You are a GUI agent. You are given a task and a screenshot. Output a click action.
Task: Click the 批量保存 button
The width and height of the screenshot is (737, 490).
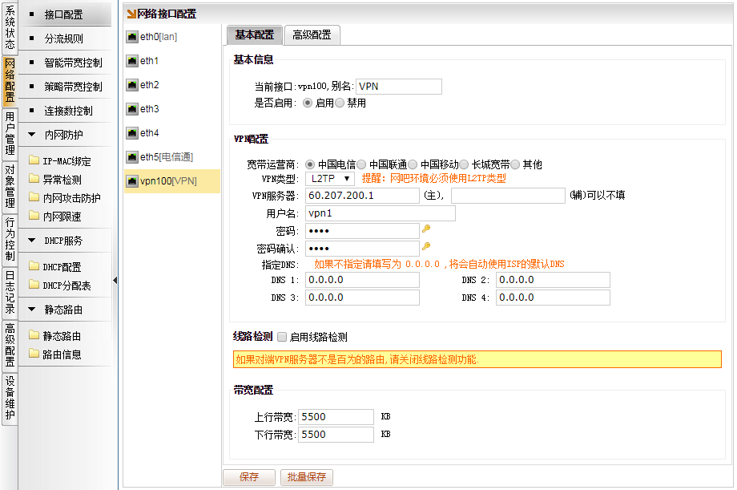[x=307, y=477]
